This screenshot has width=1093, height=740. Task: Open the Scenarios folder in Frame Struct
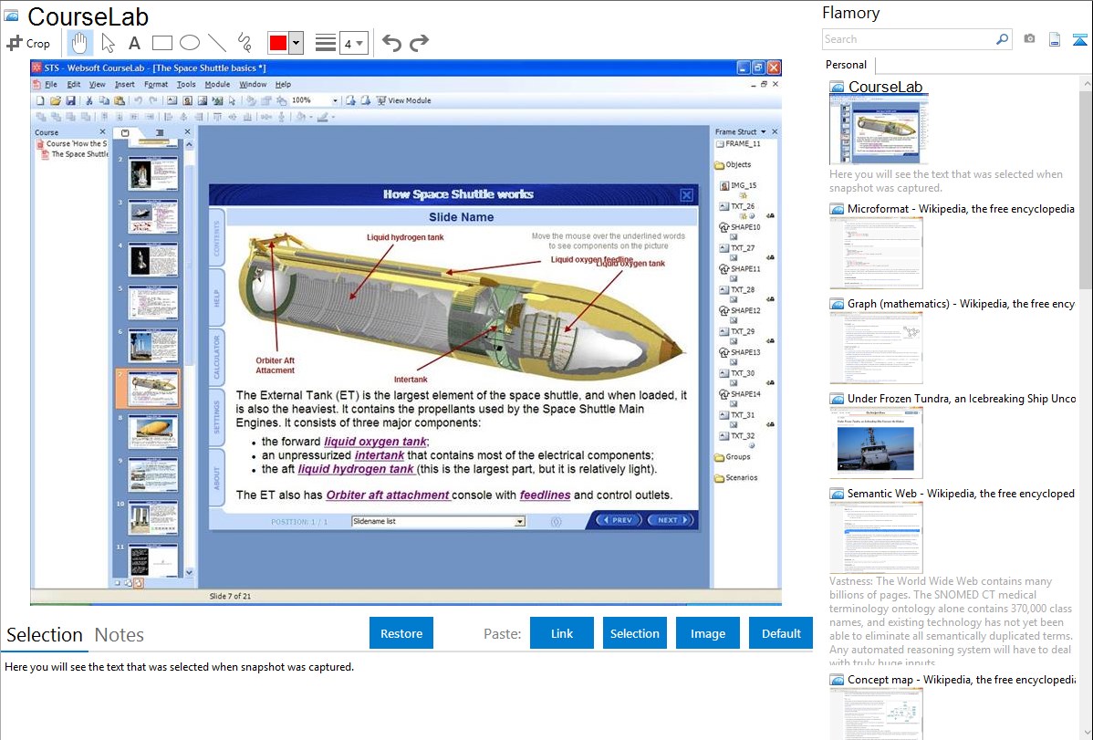point(736,478)
